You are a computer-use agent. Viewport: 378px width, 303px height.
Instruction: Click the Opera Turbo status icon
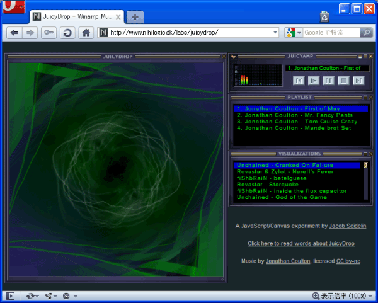[66, 296]
